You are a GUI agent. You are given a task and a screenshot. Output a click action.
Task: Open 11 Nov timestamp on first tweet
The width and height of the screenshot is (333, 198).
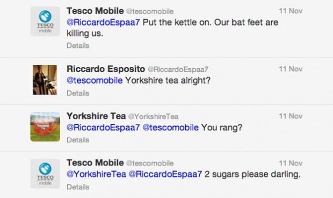291,11
